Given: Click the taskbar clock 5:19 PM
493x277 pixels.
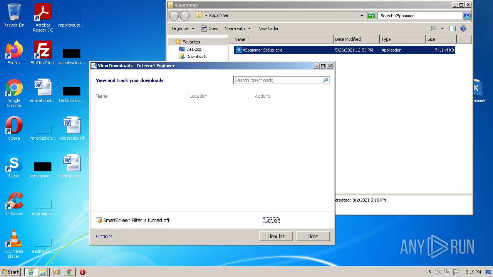Looking at the screenshot, I should pyautogui.click(x=473, y=272).
